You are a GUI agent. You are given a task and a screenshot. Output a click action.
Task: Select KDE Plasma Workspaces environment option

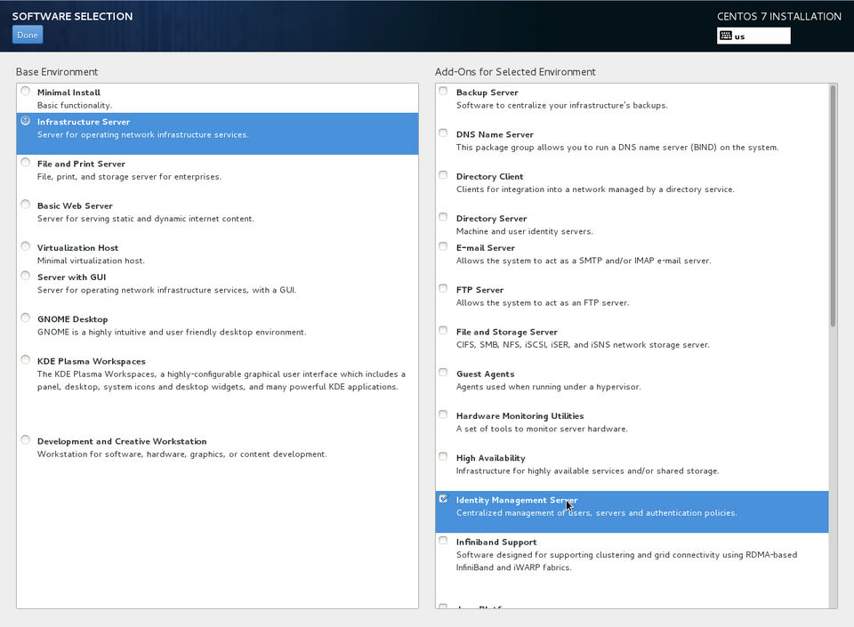click(x=25, y=360)
